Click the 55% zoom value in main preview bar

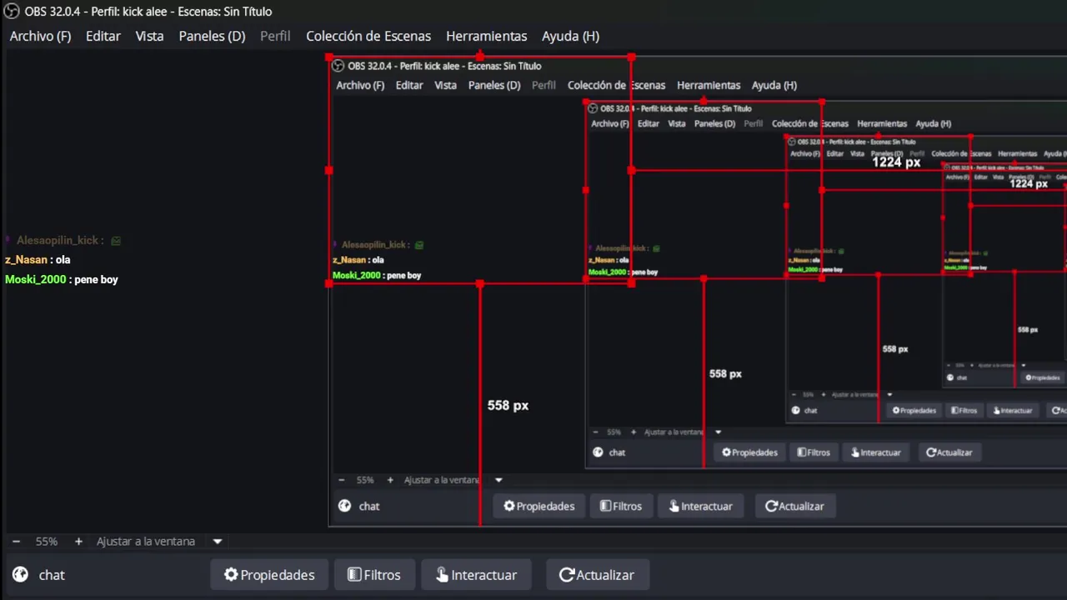[47, 542]
